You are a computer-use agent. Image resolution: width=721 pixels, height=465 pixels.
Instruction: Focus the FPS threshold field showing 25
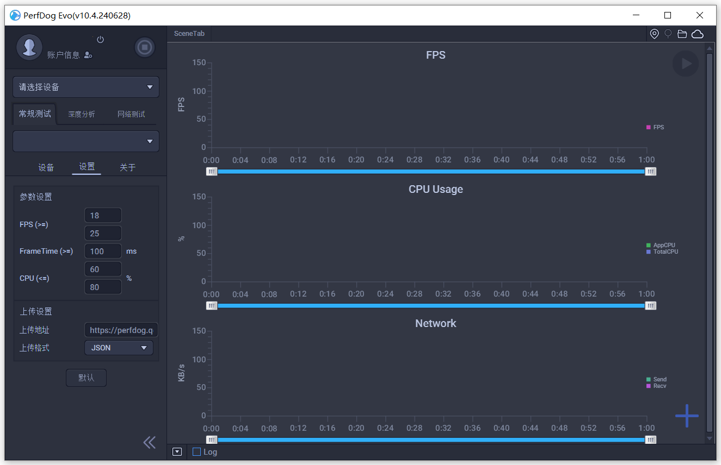pyautogui.click(x=103, y=233)
